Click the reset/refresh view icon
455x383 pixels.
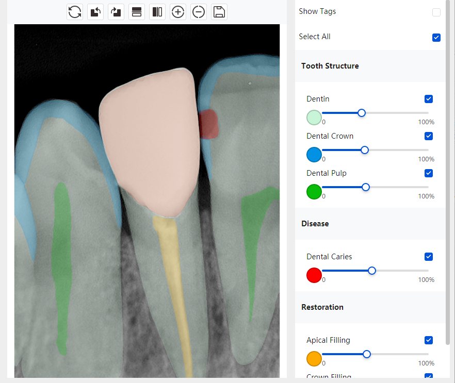click(x=75, y=12)
